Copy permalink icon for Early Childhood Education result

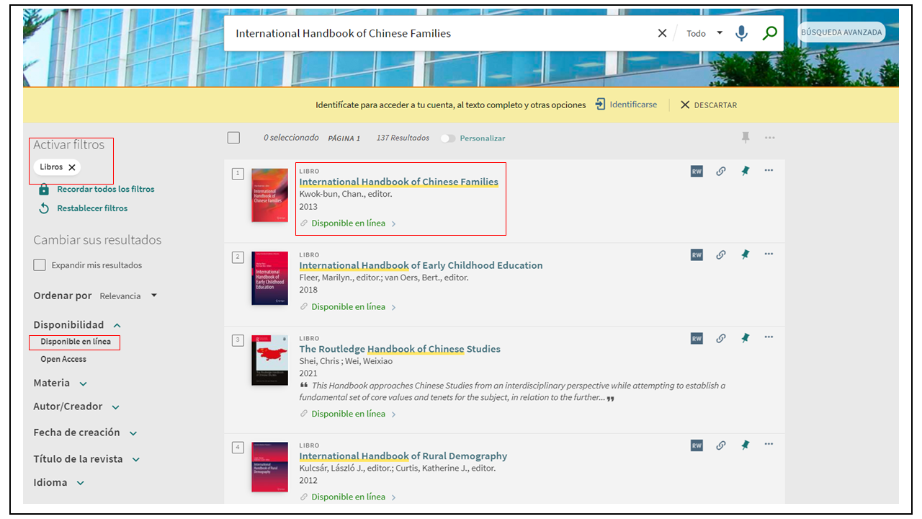point(720,254)
